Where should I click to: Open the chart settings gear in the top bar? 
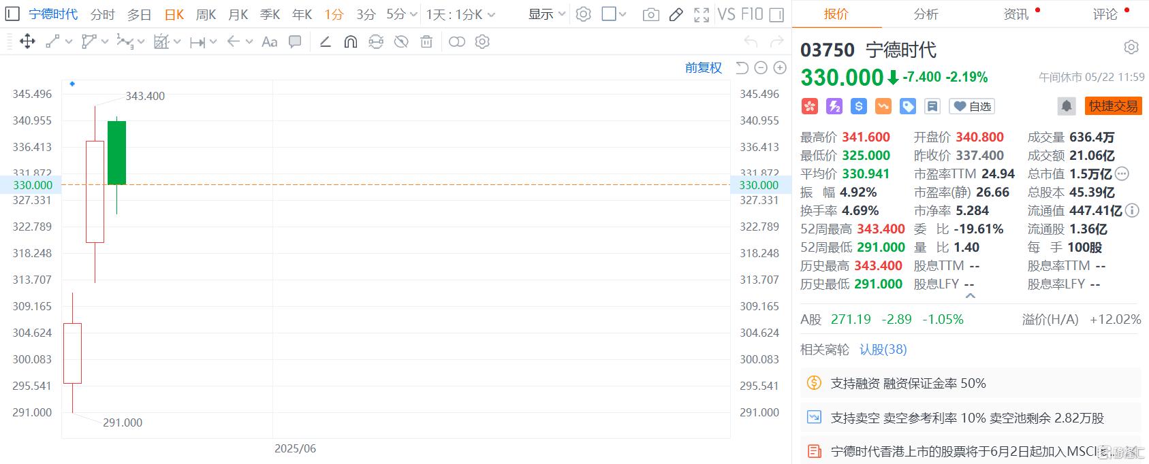click(583, 14)
